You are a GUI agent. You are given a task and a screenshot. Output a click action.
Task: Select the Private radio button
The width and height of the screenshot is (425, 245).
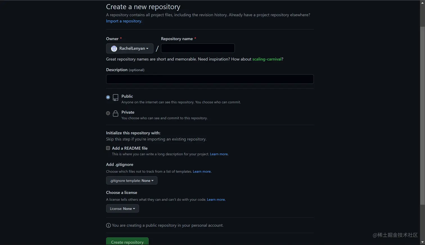click(108, 113)
